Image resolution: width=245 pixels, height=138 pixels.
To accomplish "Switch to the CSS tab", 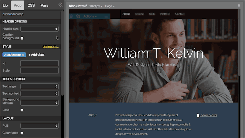I will [31, 6].
